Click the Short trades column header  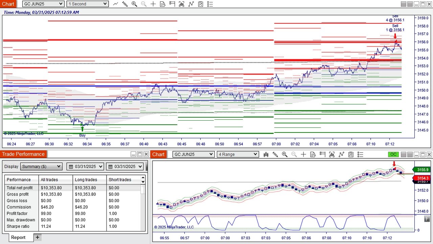(x=123, y=180)
